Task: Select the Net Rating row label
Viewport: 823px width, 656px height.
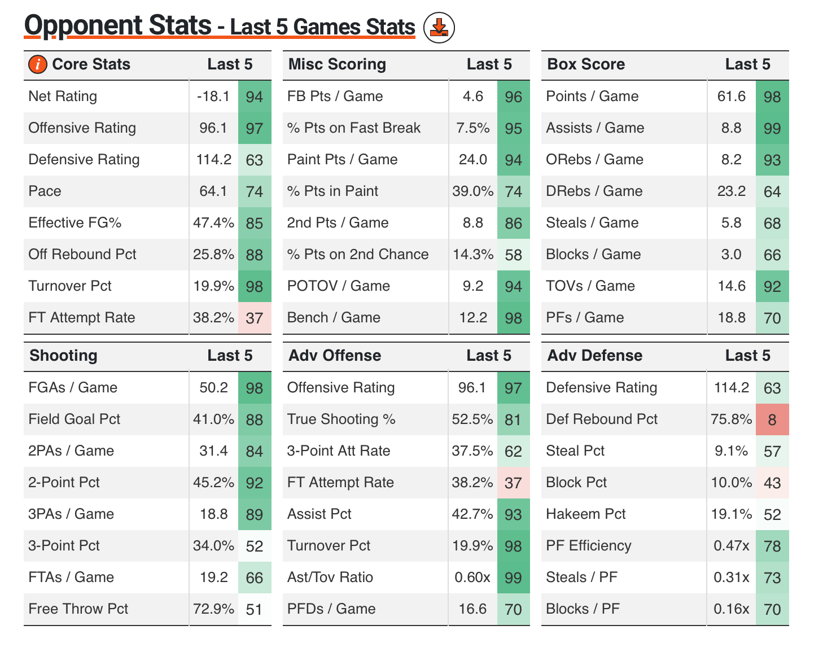Action: (x=63, y=97)
